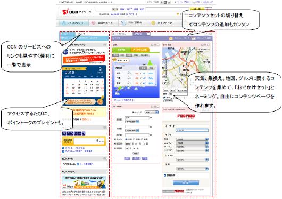Open the 優先エリア dropdown in OCN路線
282x199 pixels.
click(152, 112)
